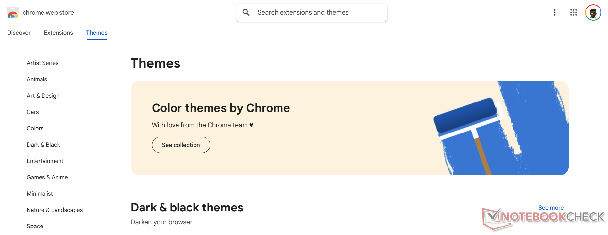Browse the Cars theme category
608x235 pixels.
click(x=33, y=112)
